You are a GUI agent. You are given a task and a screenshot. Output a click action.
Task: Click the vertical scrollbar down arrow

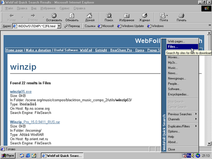click(x=209, y=143)
